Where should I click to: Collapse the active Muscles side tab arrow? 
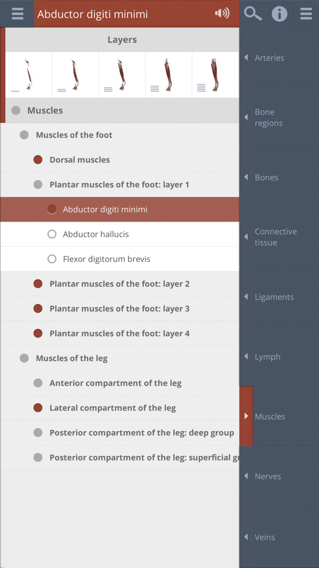point(246,416)
